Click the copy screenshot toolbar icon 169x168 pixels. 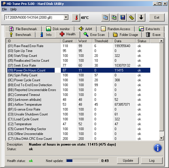[x=114, y=18]
